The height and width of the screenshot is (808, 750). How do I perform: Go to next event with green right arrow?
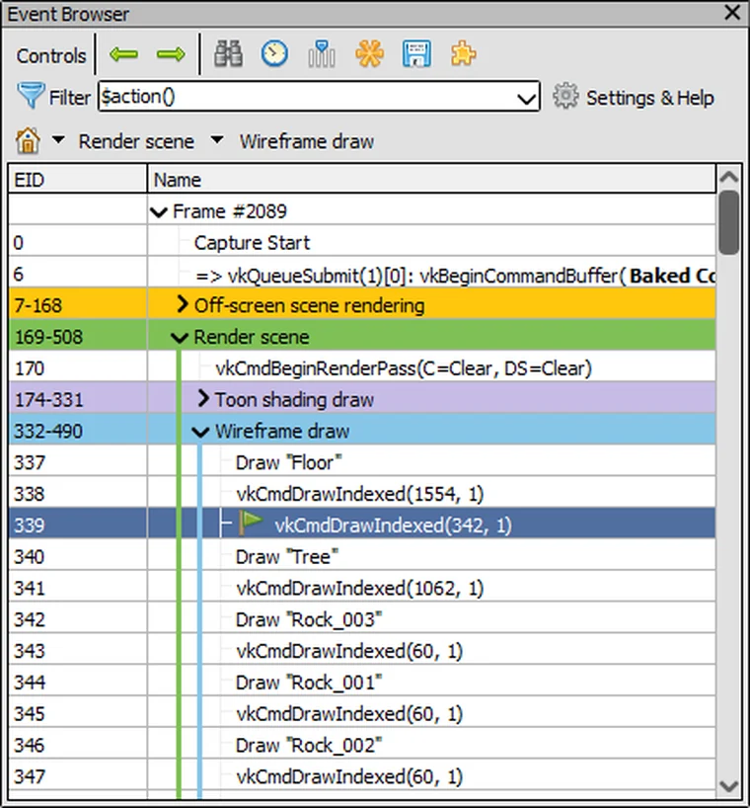(x=171, y=53)
